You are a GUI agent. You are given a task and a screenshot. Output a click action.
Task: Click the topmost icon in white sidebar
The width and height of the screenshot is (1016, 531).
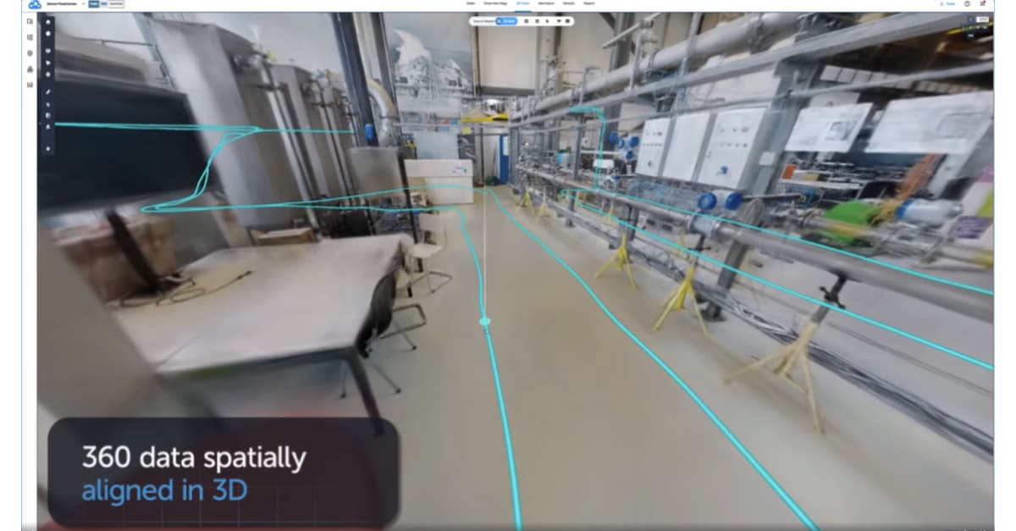(x=30, y=21)
